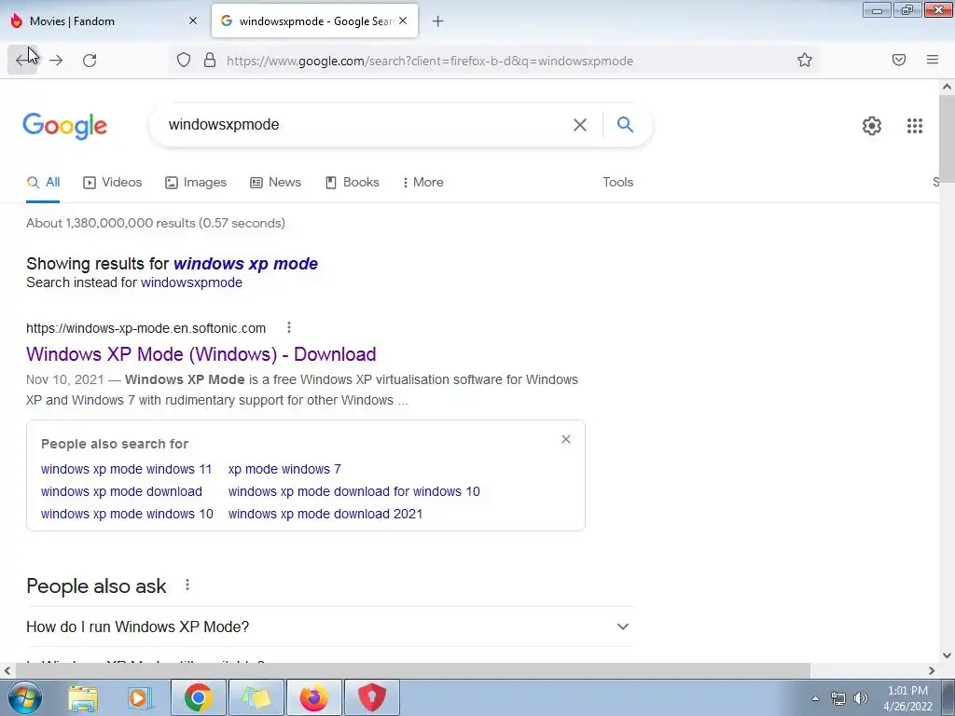Screen dimensions: 955x716
Task: Open Google quick settings gear
Action: coord(872,126)
